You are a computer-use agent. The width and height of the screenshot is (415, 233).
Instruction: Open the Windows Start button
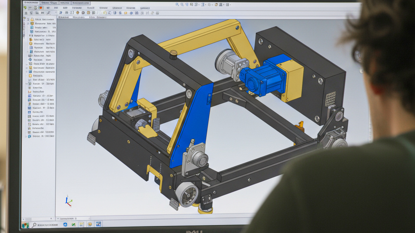(25, 225)
